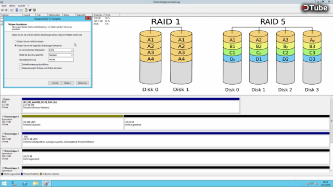Toggle the console tree toolbar icon
The width and height of the screenshot is (333, 187).
(x=11, y=10)
